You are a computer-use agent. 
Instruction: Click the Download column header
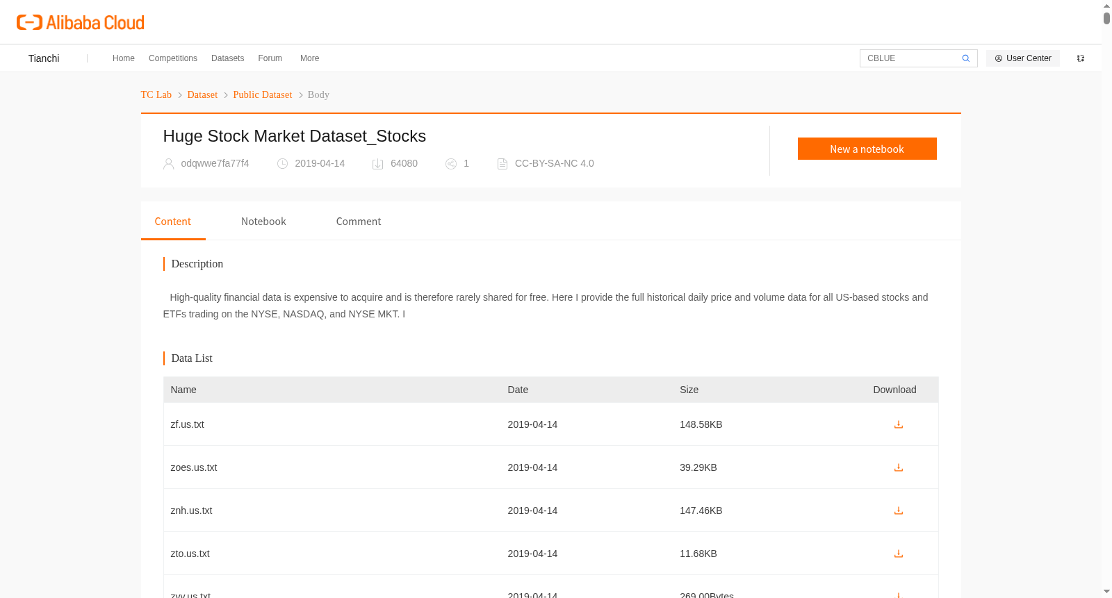pos(895,390)
